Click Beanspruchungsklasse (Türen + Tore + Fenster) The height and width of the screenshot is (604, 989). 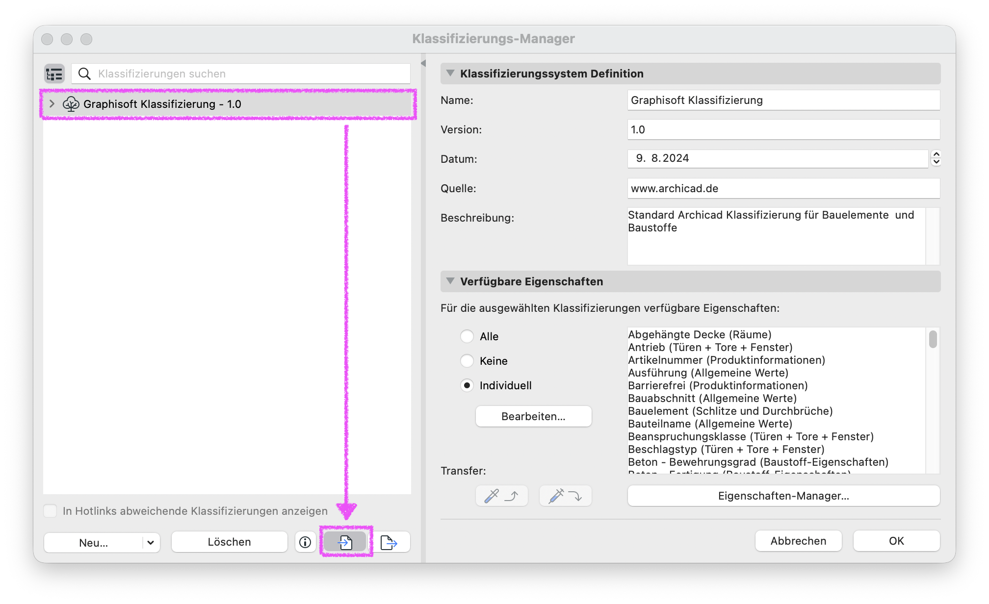click(x=751, y=436)
